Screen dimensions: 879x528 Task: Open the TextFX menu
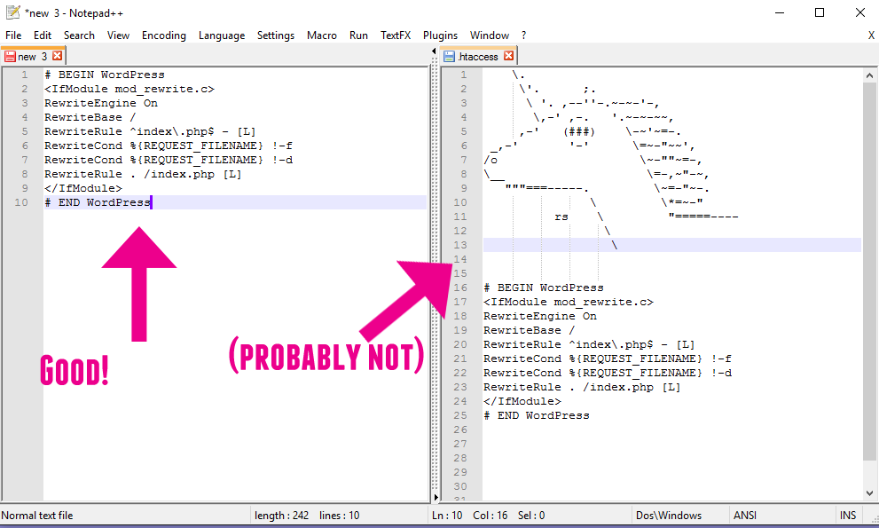pyautogui.click(x=396, y=35)
